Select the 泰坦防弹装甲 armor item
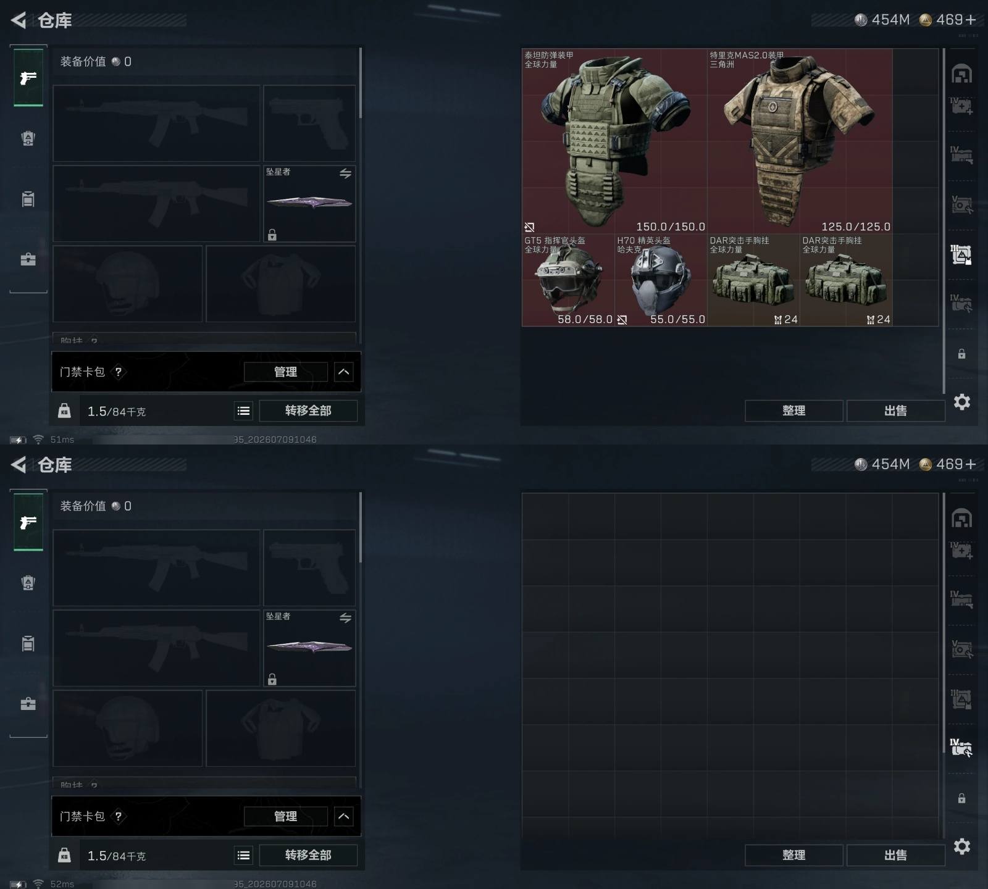Image resolution: width=988 pixels, height=889 pixels. (x=614, y=141)
